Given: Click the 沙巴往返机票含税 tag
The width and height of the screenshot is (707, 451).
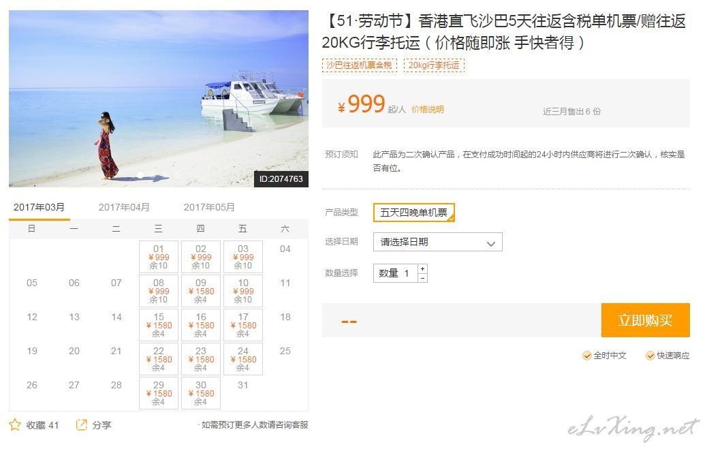Looking at the screenshot, I should 360,65.
